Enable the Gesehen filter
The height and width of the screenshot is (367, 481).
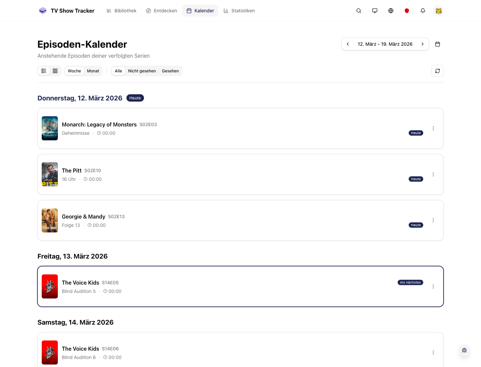click(170, 71)
